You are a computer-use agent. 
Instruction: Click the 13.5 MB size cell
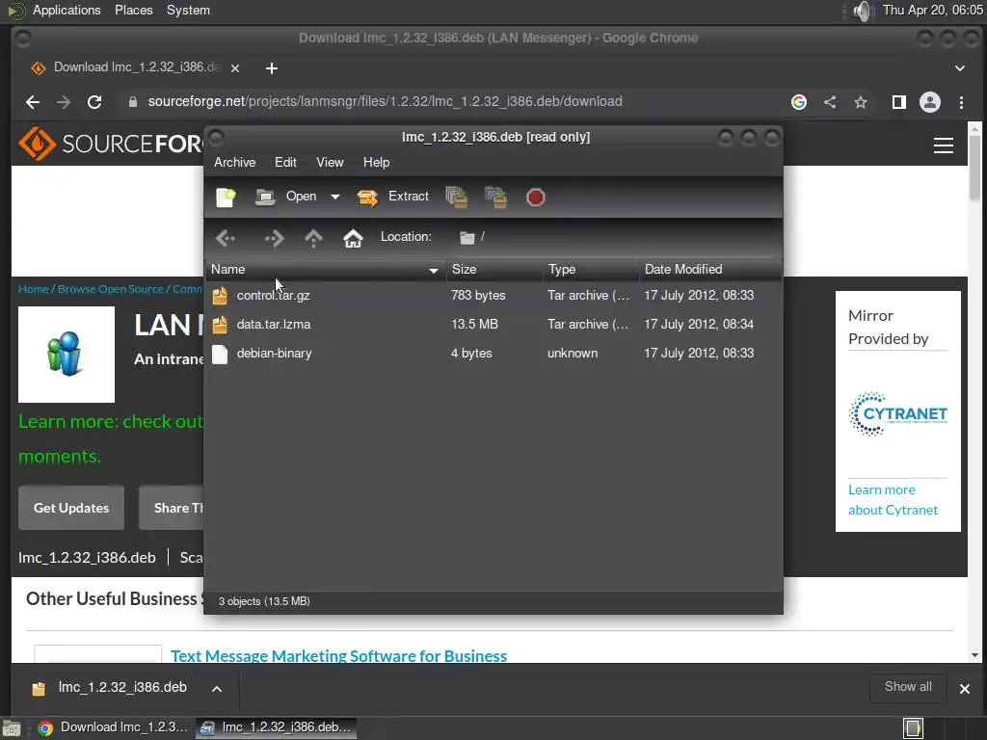(474, 324)
